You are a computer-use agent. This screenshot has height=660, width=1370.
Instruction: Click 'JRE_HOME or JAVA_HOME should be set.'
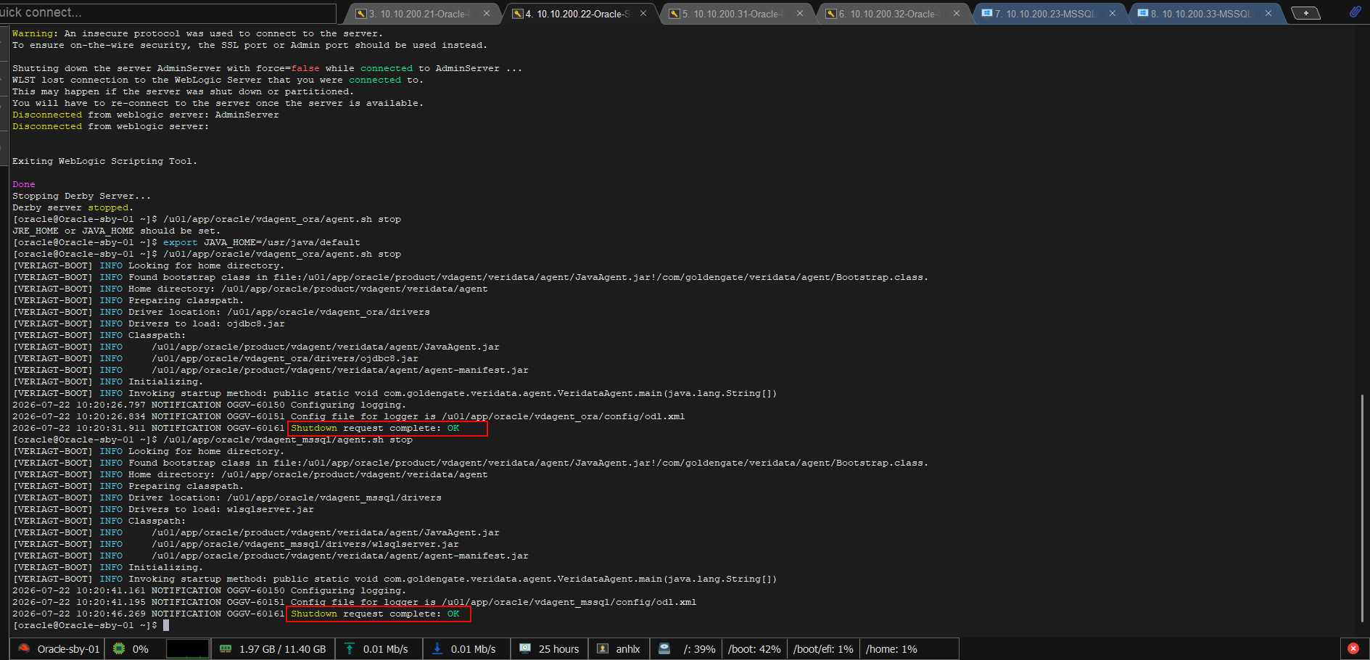point(117,231)
